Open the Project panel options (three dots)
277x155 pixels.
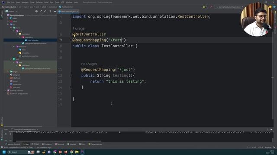51,11
